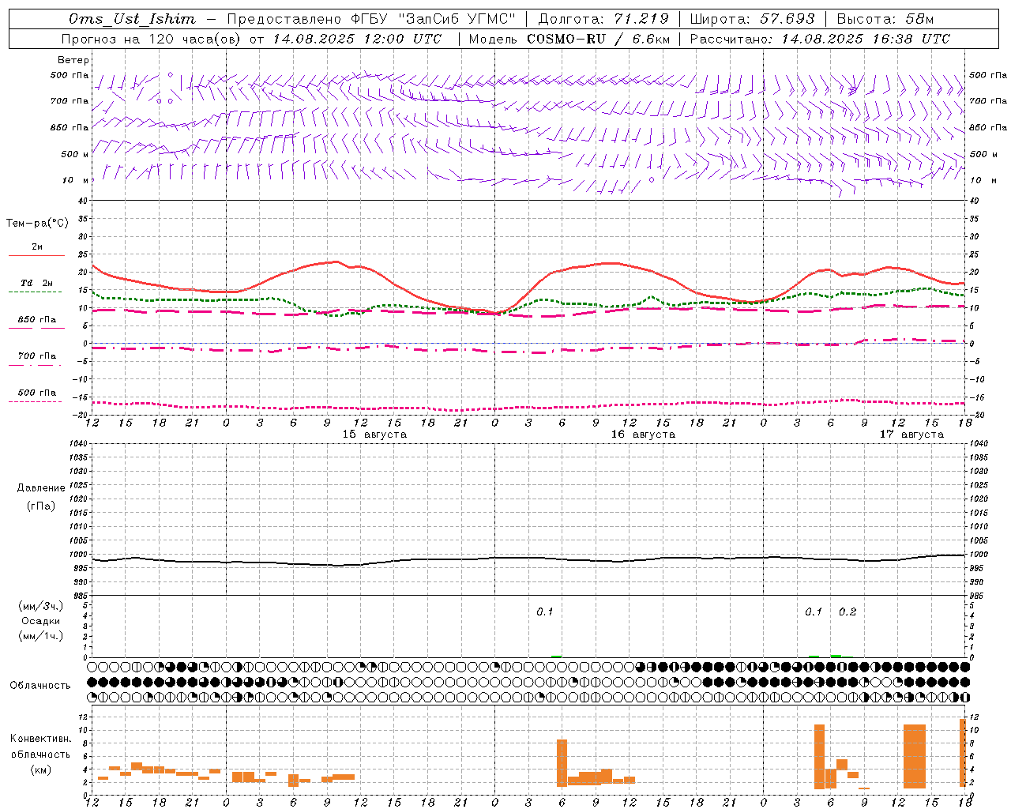Select the Широта: 57.693 value
The image size is (1011, 809).
(x=752, y=19)
